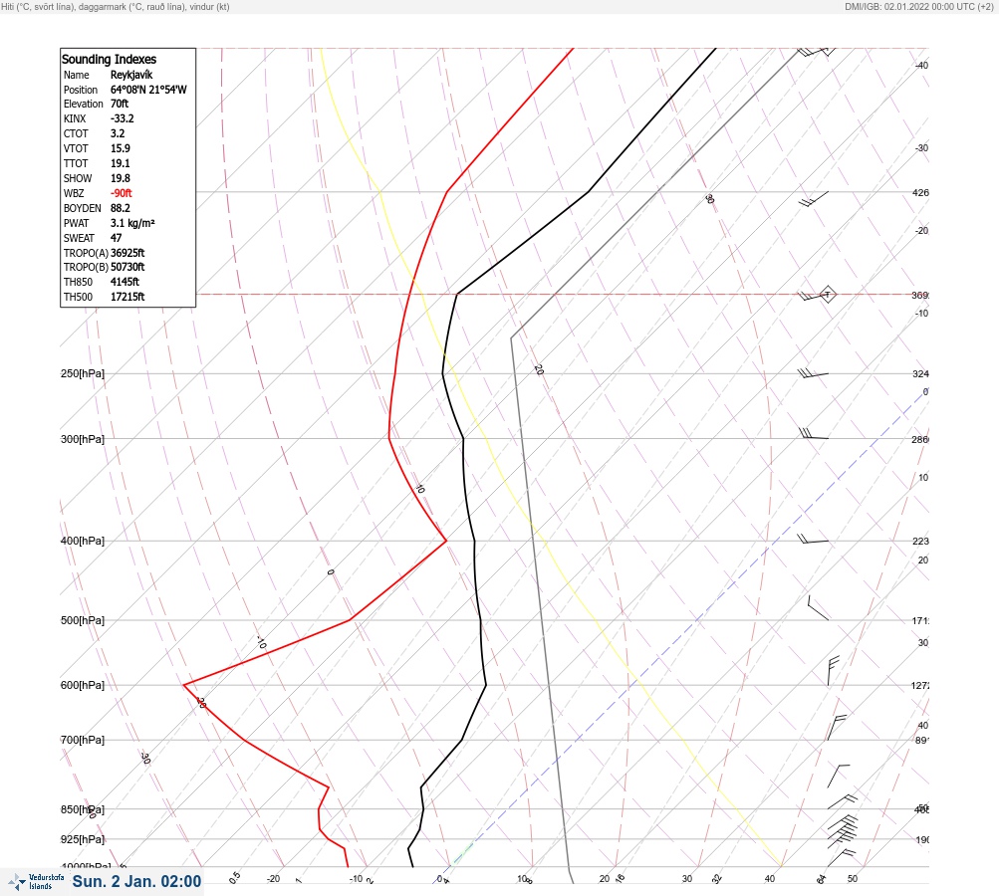Select the BOYDEN value 88.2
Viewport: 999px width, 896px height.
tap(120, 208)
